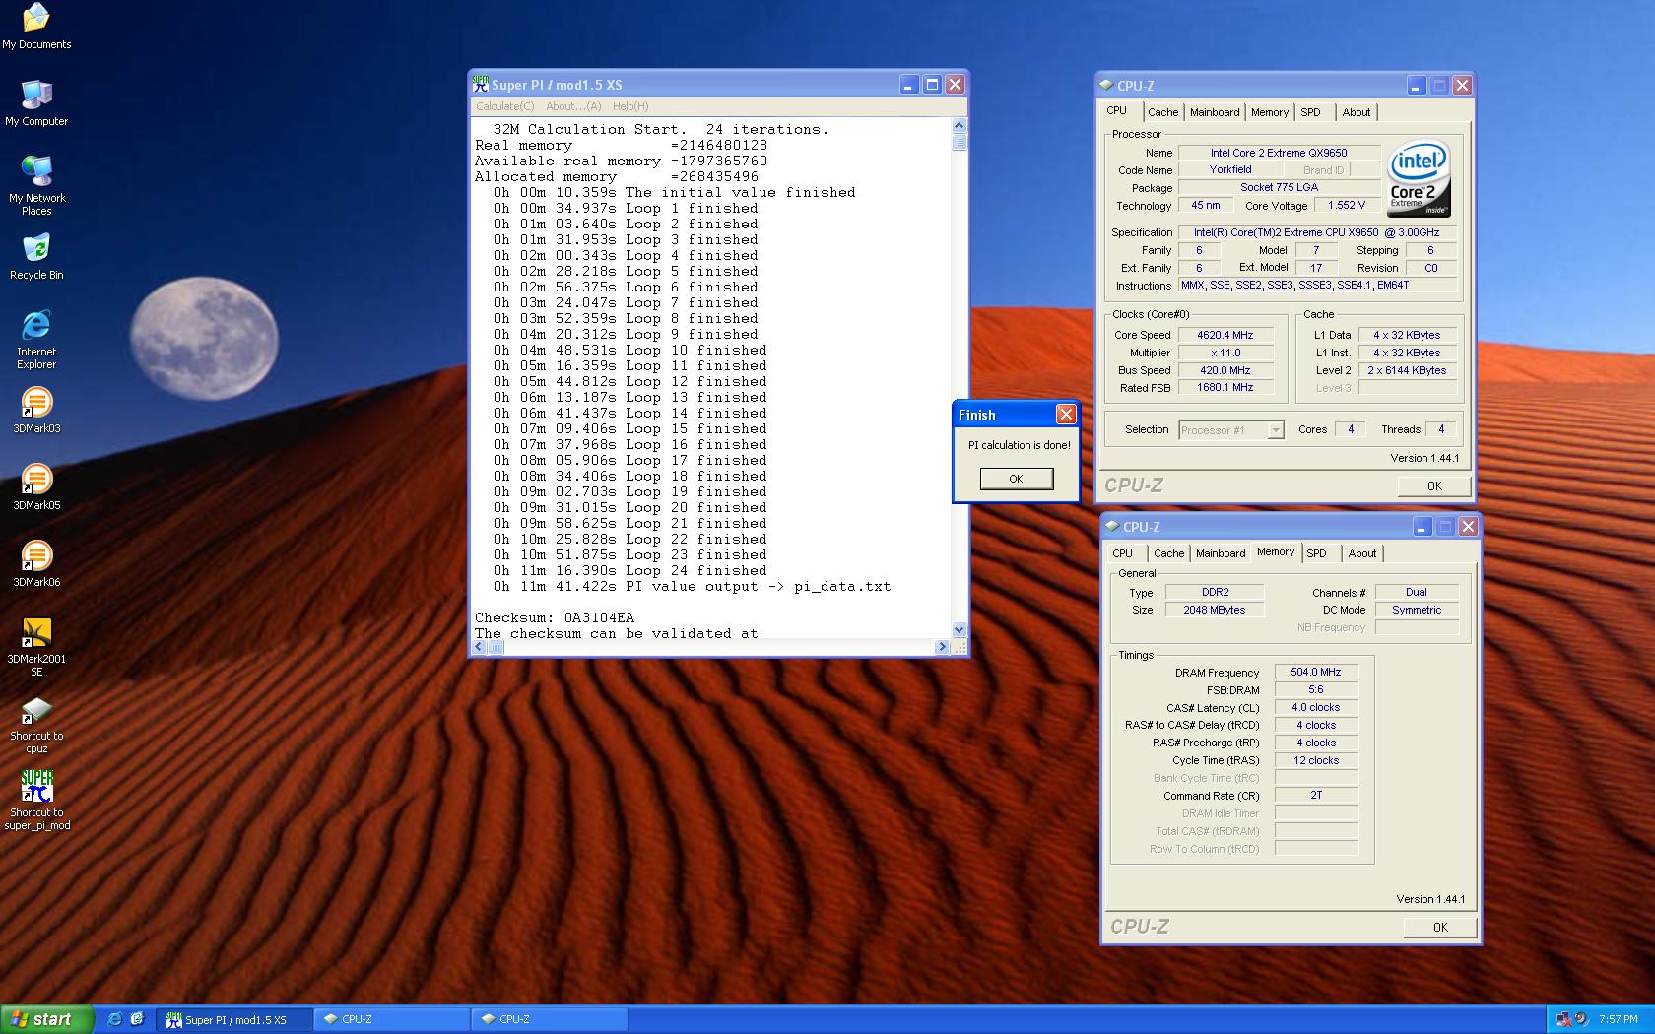
Task: Click system tray icon beside the clock
Action: coord(1580,1019)
